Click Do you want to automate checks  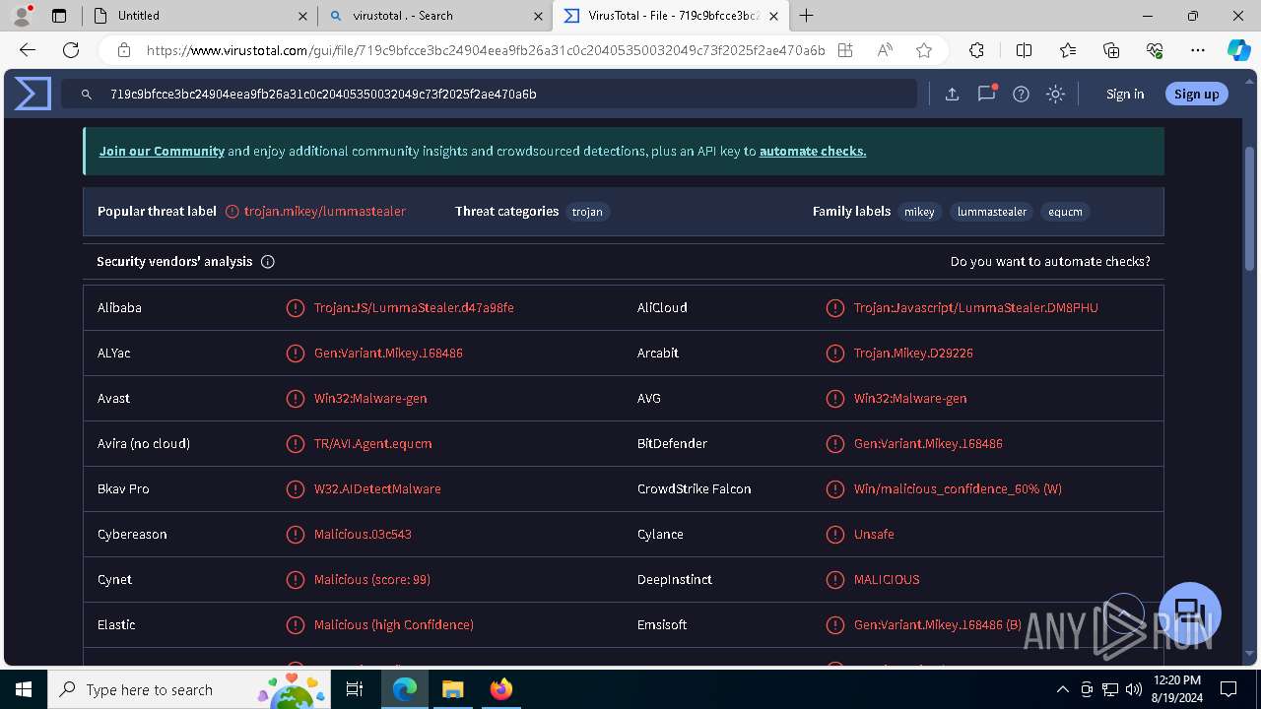tap(1050, 262)
